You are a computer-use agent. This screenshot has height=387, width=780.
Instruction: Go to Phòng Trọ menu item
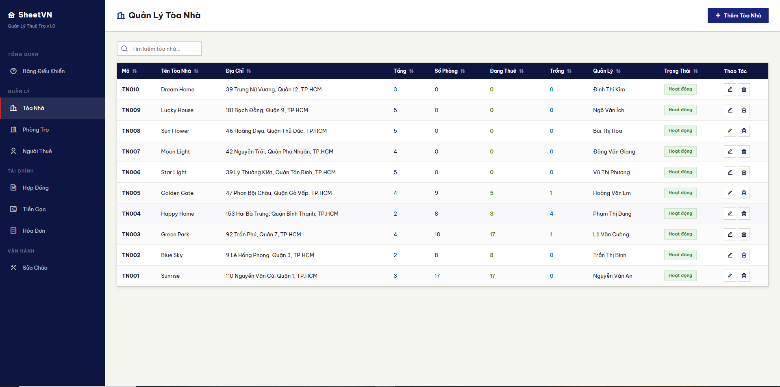pyautogui.click(x=36, y=130)
